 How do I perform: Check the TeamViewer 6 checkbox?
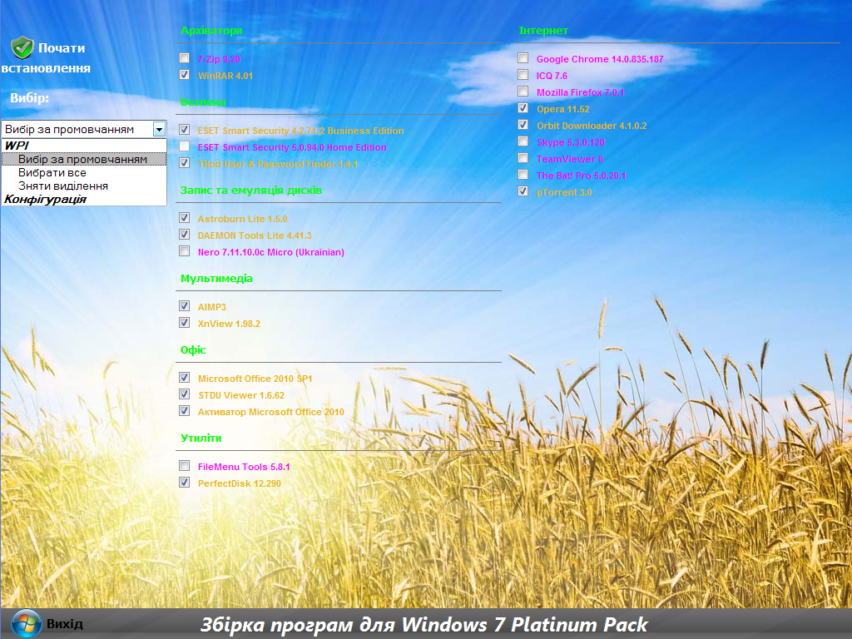point(523,157)
